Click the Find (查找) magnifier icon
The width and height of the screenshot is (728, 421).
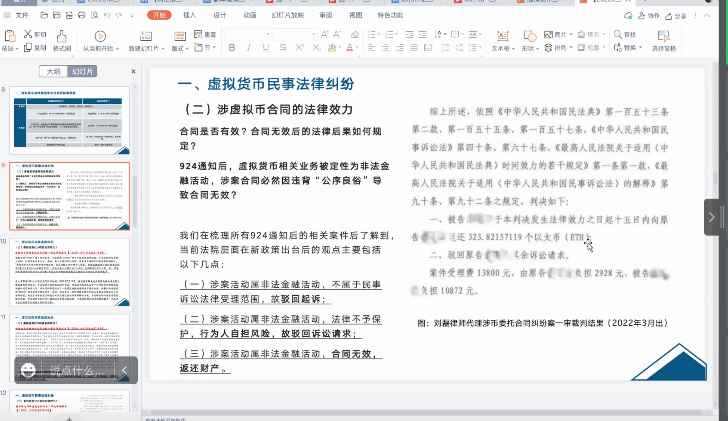pos(618,34)
